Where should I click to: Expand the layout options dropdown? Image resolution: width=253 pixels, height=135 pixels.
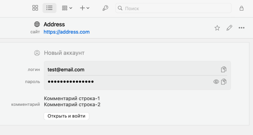[67, 8]
